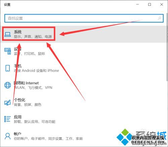Open the 应用 category title

17,117
